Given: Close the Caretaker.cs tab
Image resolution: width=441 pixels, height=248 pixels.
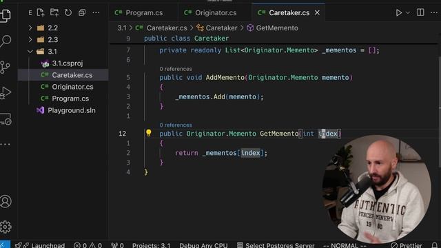Looking at the screenshot, I should click(317, 12).
